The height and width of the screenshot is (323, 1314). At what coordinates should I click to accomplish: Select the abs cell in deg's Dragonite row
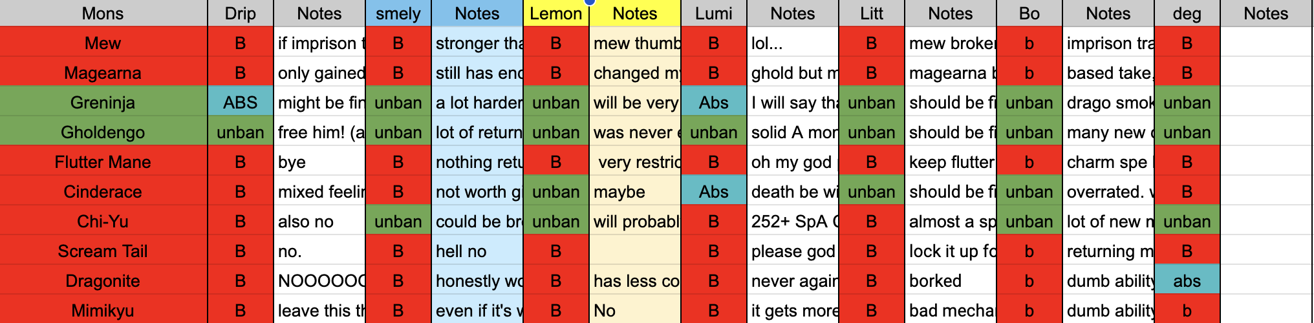tap(1187, 280)
